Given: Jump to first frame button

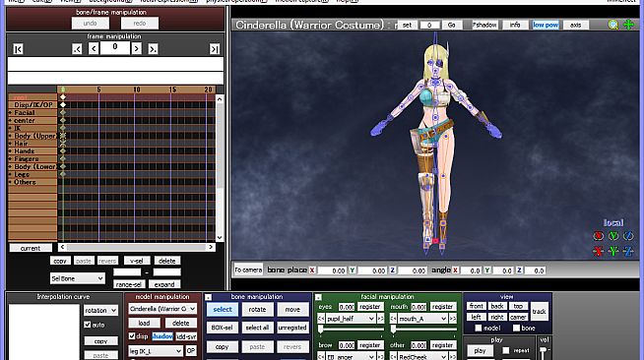Looking at the screenshot, I should [x=18, y=49].
